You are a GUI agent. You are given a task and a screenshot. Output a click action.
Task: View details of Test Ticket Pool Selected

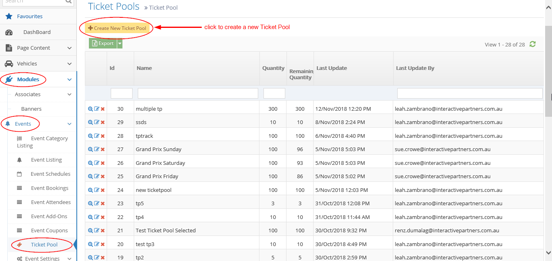(91, 231)
